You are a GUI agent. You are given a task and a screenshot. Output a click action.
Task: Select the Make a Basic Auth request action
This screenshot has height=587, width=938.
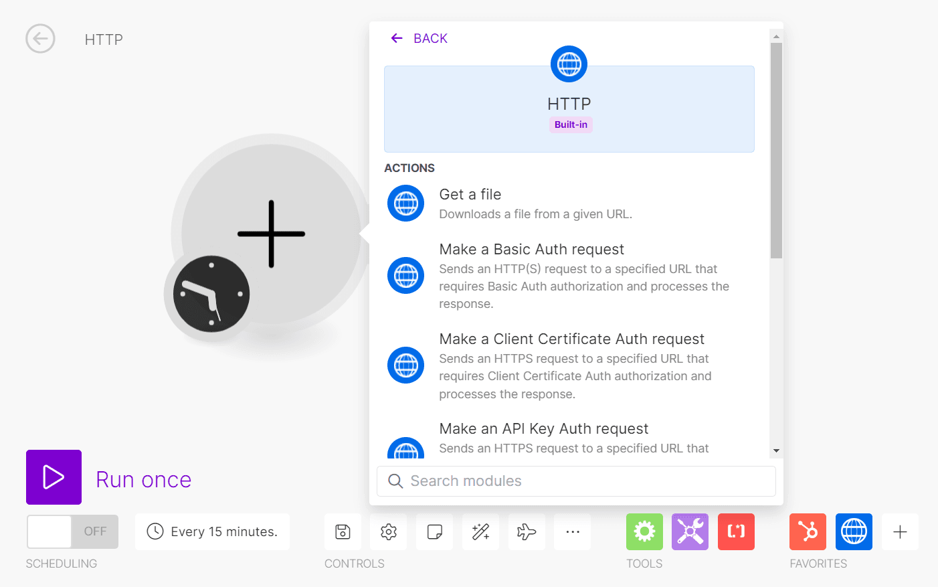click(x=531, y=249)
